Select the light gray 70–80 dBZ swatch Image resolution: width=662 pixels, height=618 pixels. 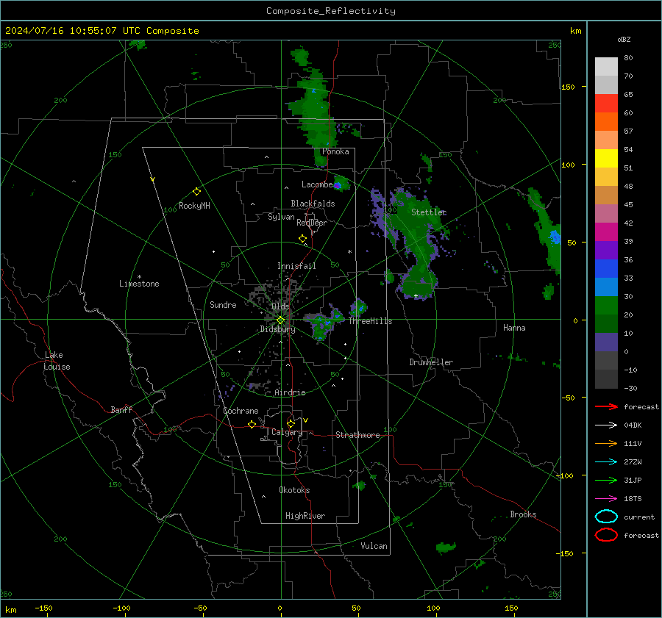coord(606,67)
